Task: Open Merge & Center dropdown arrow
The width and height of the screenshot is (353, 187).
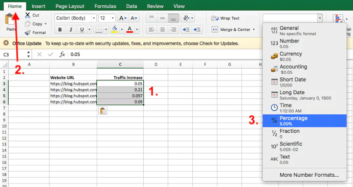Action: [x=254, y=30]
